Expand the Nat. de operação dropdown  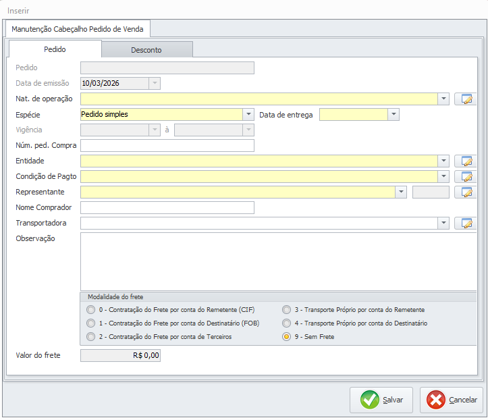[443, 99]
